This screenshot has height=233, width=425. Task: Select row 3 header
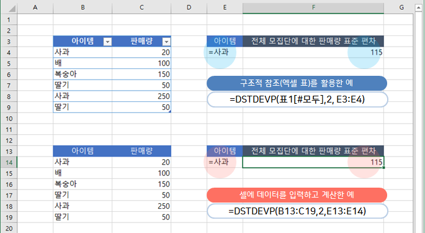tap(9, 42)
